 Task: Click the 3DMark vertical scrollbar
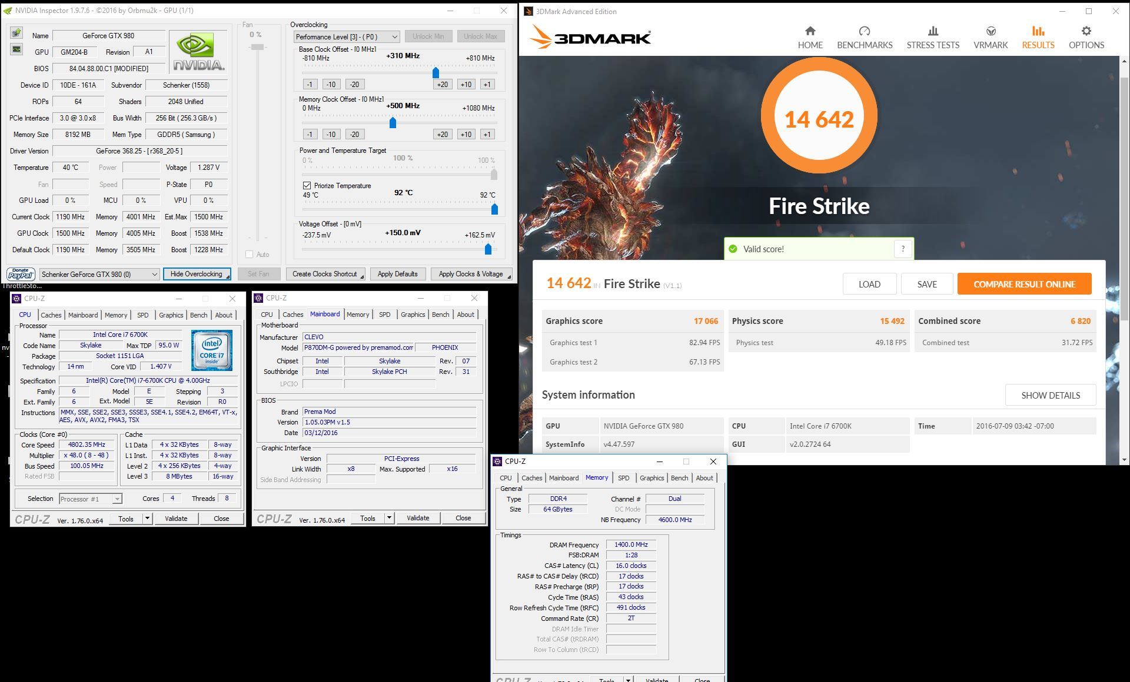[1124, 200]
